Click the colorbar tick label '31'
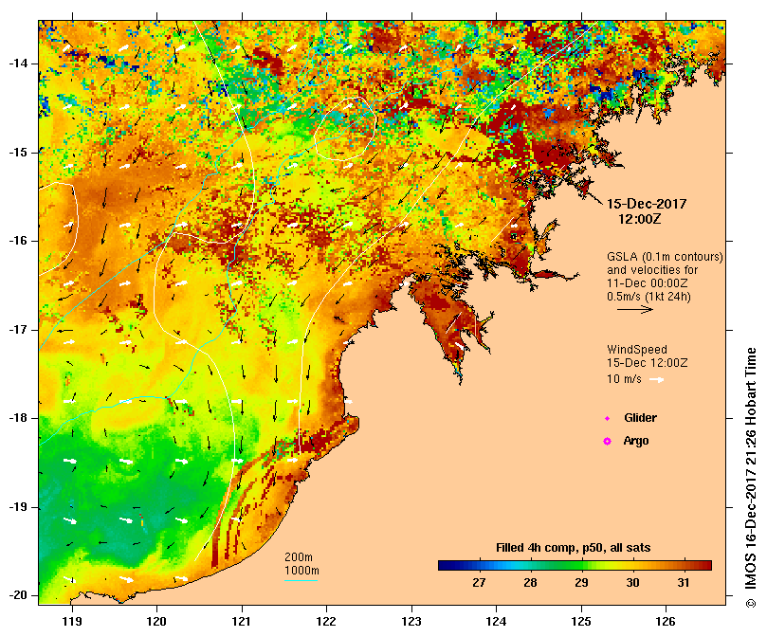Screen dimensions: 767x637 (x=684, y=583)
